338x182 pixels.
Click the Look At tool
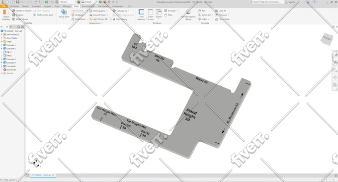(x=221, y=10)
